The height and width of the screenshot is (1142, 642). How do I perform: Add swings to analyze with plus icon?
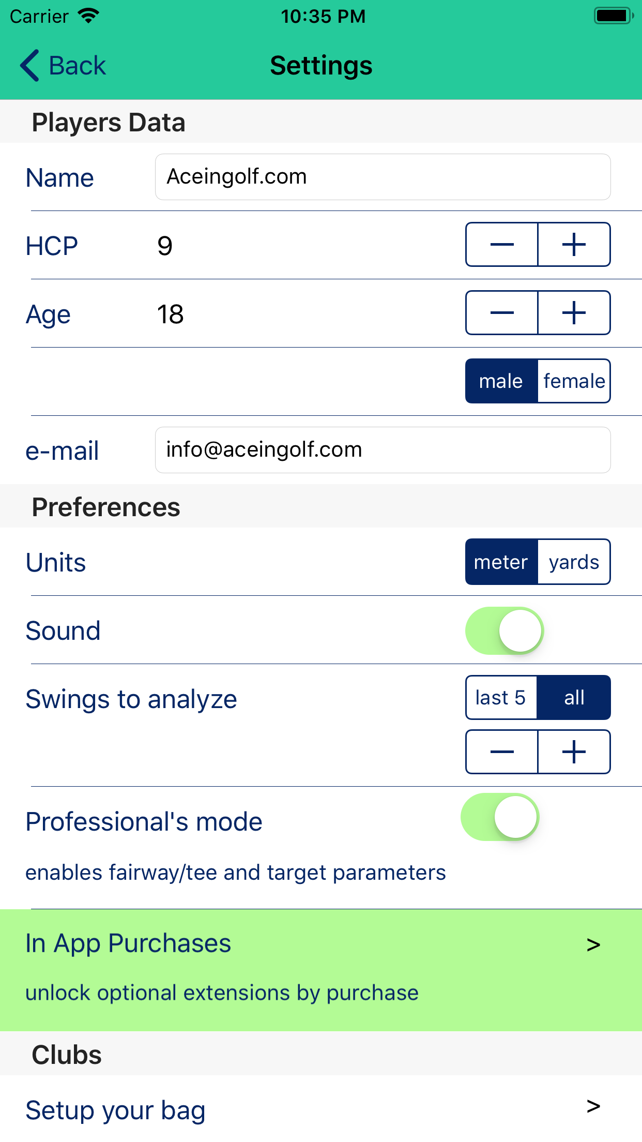(x=574, y=752)
